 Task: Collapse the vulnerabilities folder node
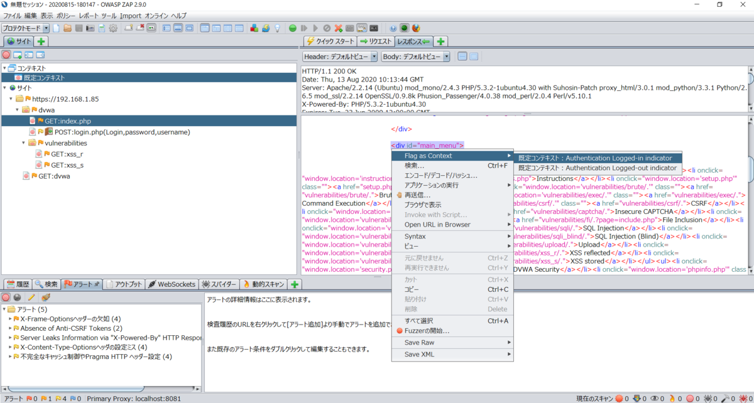point(25,143)
